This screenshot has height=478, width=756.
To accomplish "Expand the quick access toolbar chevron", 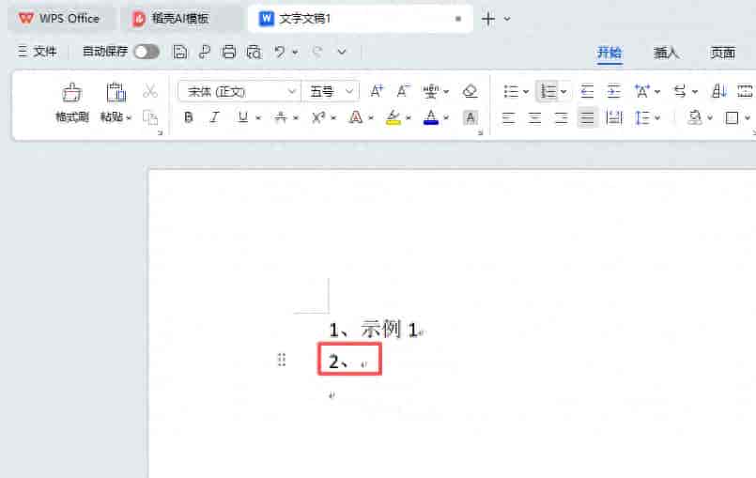I will 342,52.
